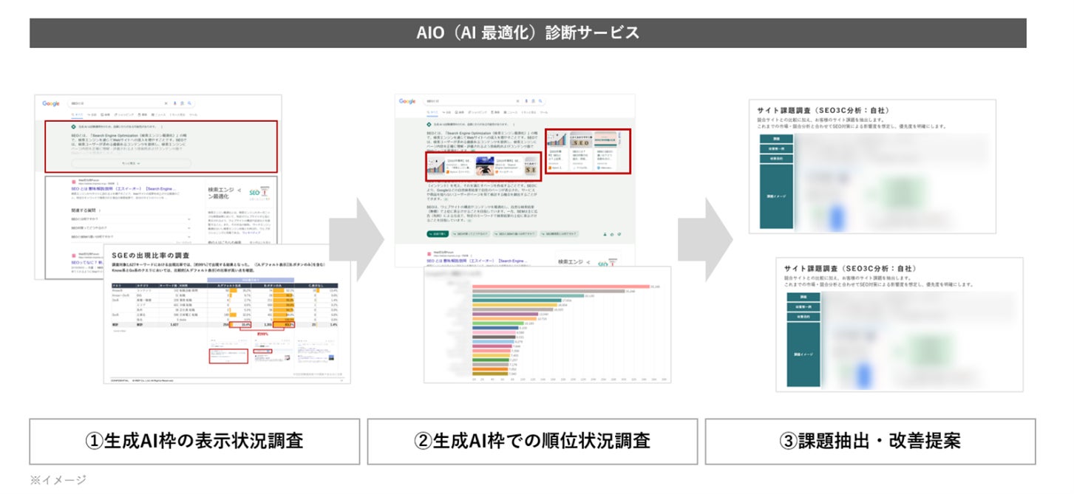The height and width of the screenshot is (494, 1074).
Task: Select the '③課題抽出・改善提案' box
Action: 870,442
